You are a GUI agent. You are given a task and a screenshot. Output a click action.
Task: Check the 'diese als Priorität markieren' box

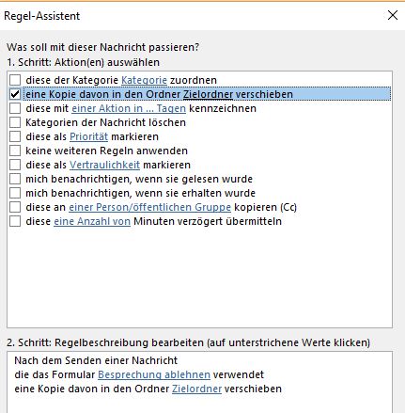(x=15, y=136)
